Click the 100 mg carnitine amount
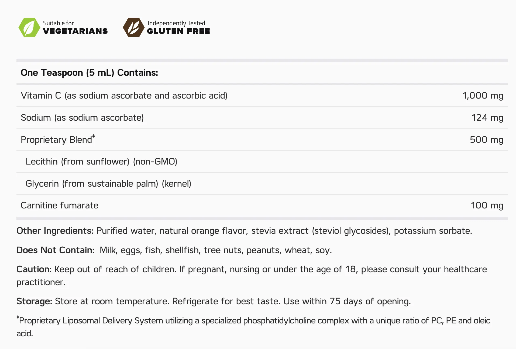The height and width of the screenshot is (349, 516). 487,205
